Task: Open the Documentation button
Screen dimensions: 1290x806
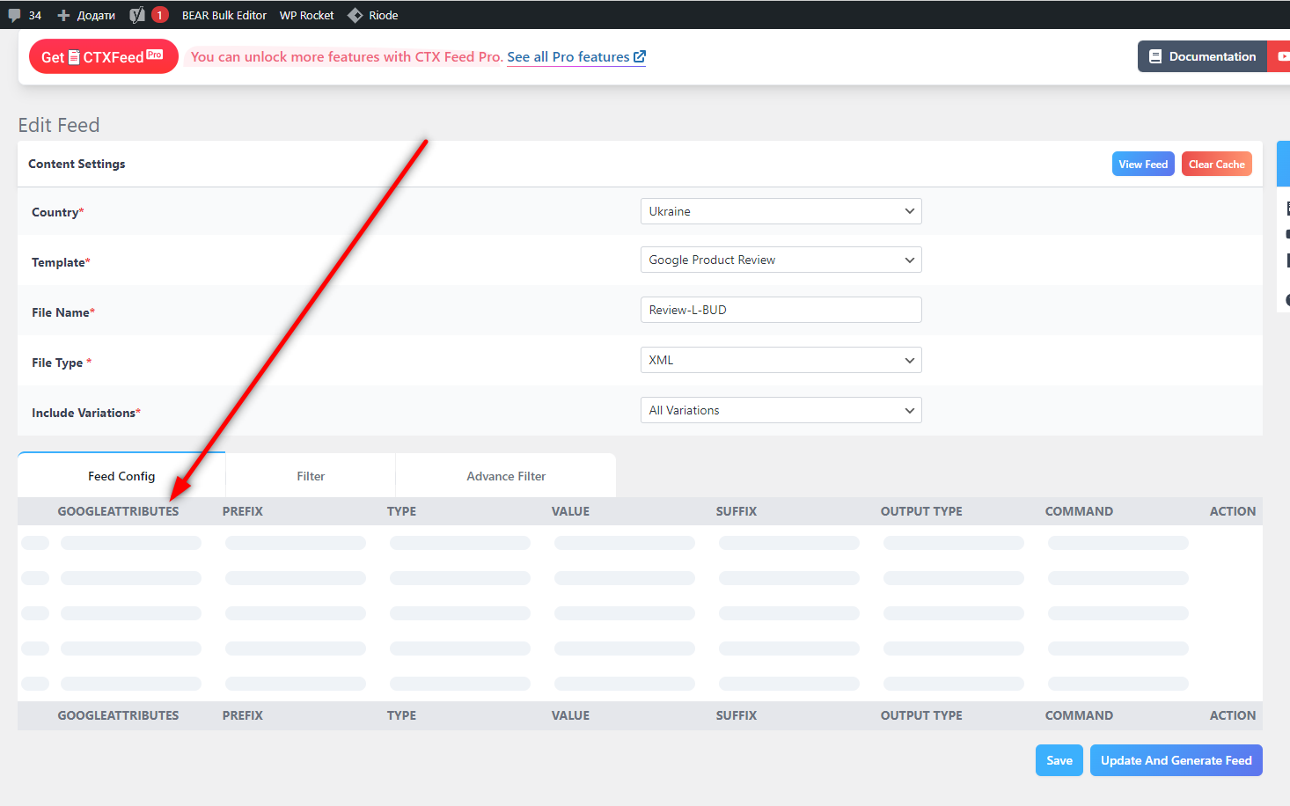Action: 1202,56
